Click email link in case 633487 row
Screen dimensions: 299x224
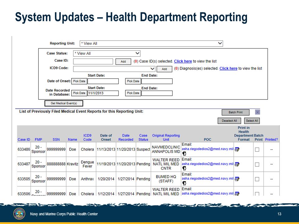207,164
